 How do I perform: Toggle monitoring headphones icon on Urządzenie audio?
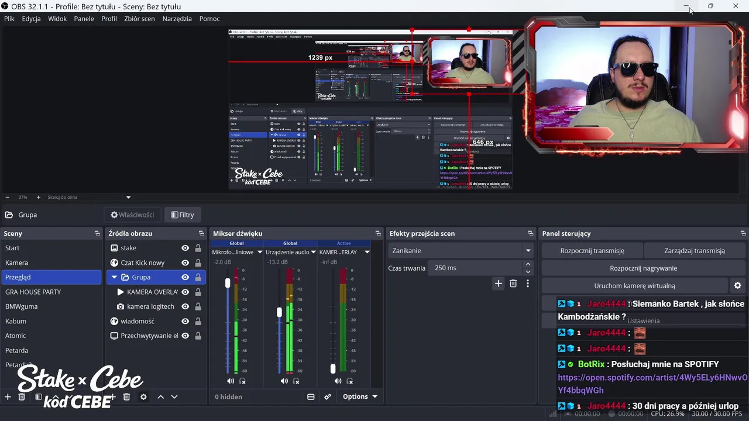click(x=296, y=381)
